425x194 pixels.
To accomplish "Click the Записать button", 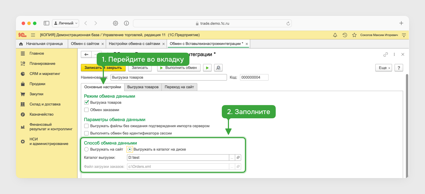I will (x=140, y=68).
